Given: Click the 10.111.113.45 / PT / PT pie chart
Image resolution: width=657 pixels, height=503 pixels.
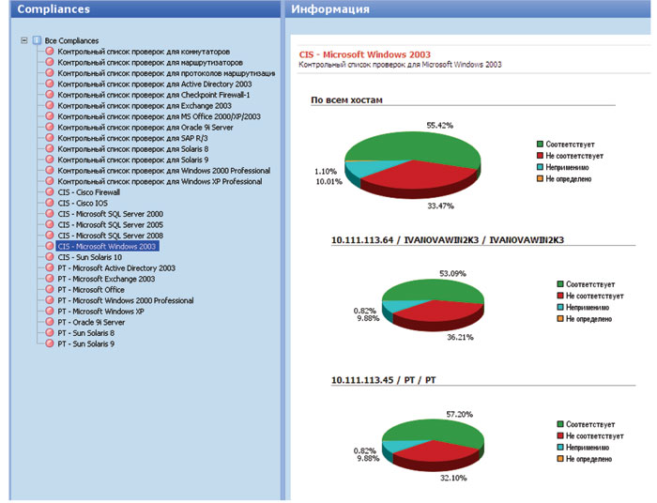Looking at the screenshot, I should click(433, 445).
